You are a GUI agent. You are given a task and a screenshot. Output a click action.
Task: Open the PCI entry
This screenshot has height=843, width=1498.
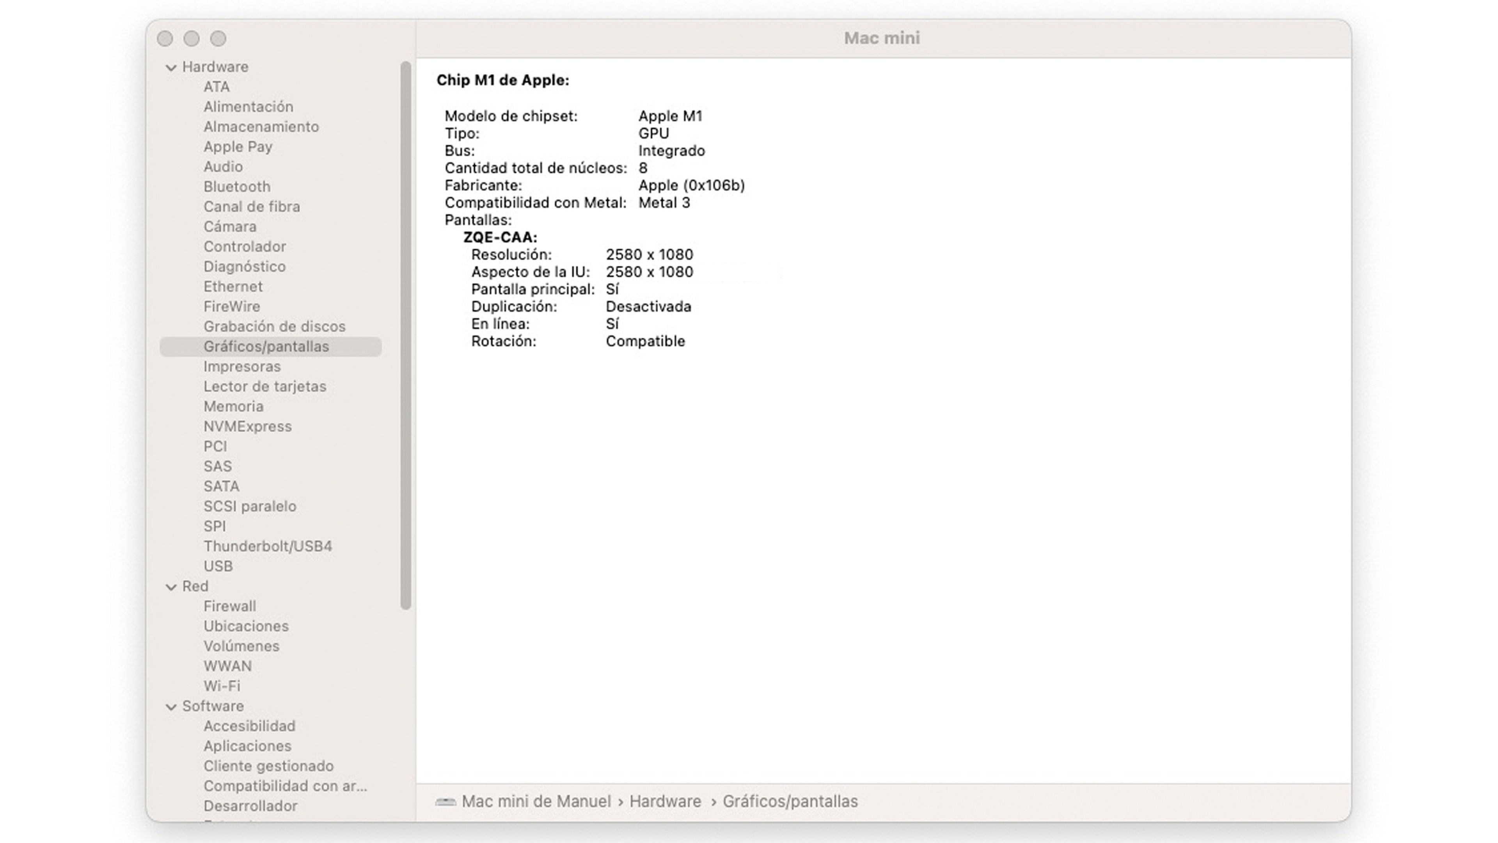215,446
